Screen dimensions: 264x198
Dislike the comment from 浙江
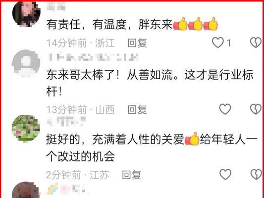(256, 43)
